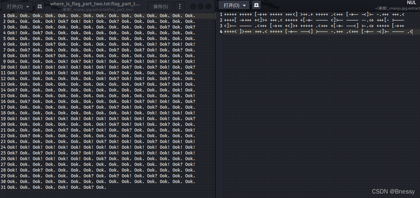
Task: Click line number 16 in Ook file gutter
Action: 3,101
